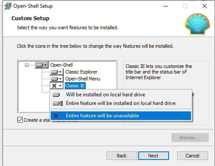The width and height of the screenshot is (215, 166).
Task: Click the hard drive icon beside Open-Shell
Action: click(x=39, y=65)
